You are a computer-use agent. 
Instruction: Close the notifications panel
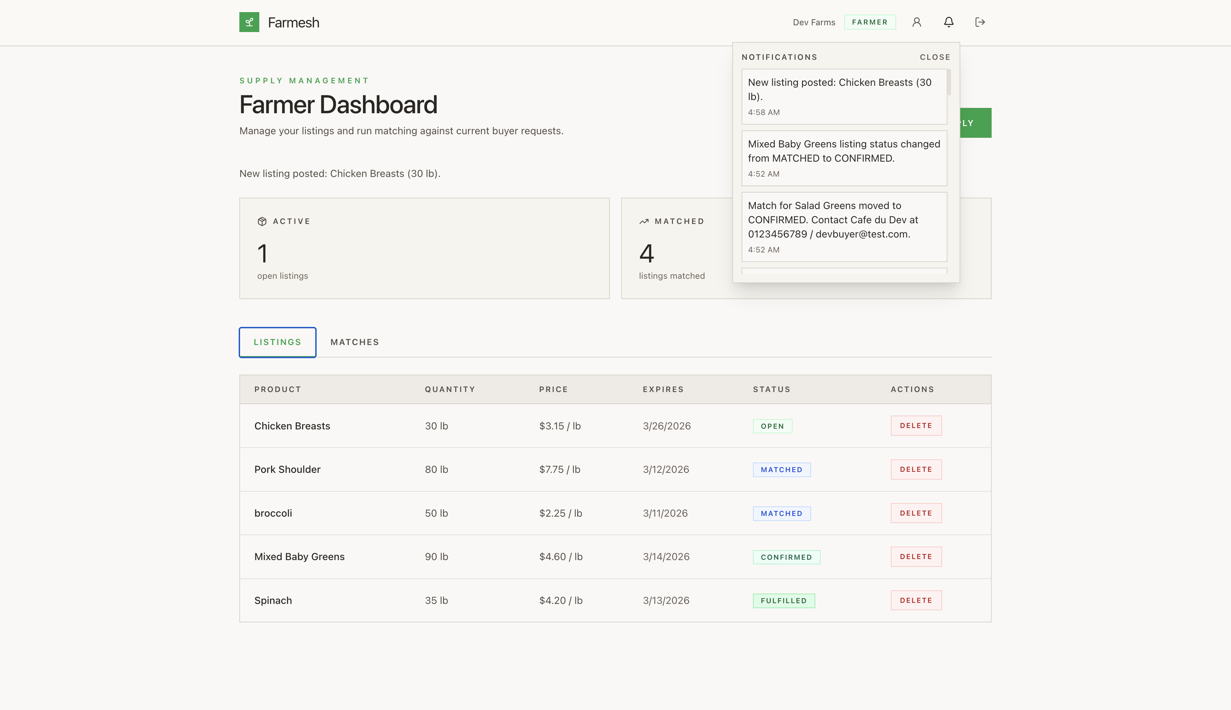click(x=934, y=57)
